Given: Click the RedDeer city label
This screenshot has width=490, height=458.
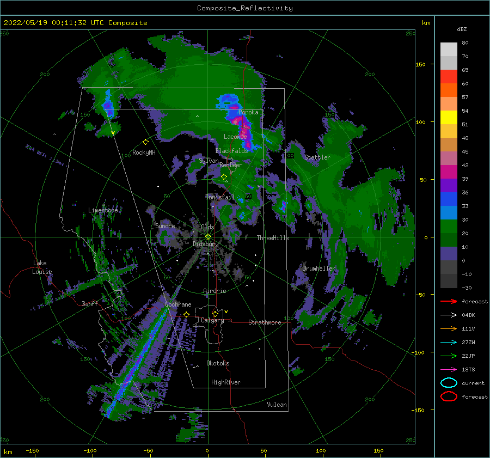Looking at the screenshot, I should click(x=231, y=165).
